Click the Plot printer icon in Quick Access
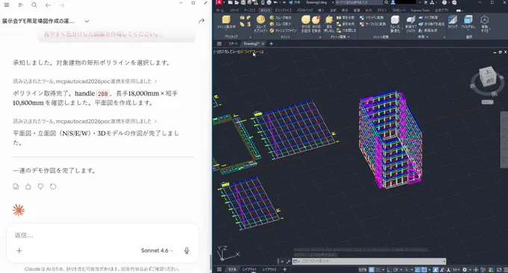 click(269, 2)
